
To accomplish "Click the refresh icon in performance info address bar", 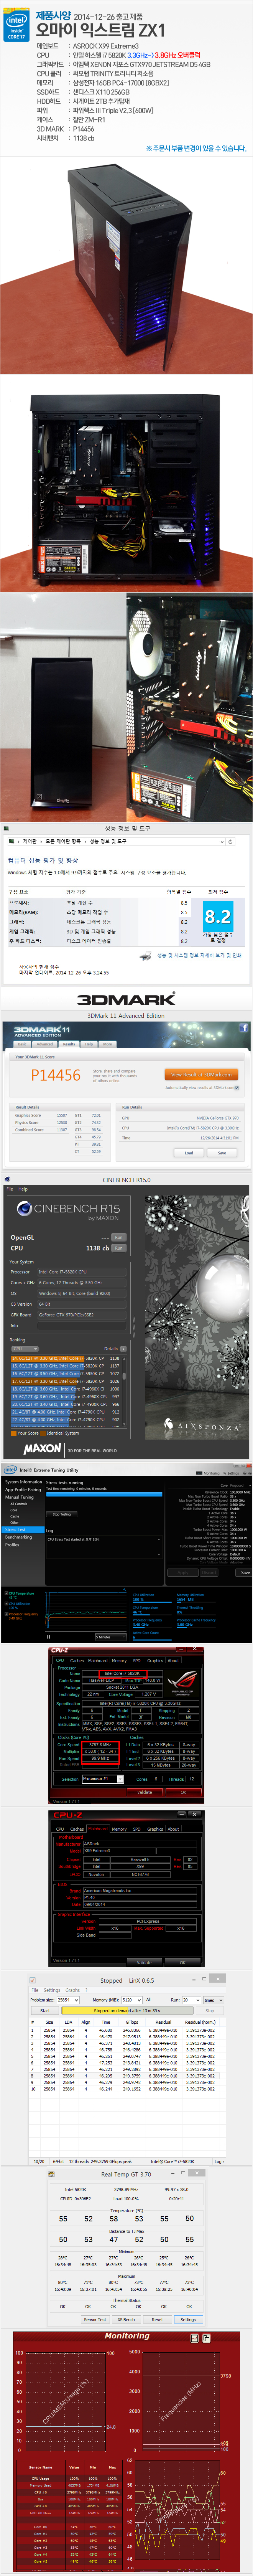I will (230, 842).
